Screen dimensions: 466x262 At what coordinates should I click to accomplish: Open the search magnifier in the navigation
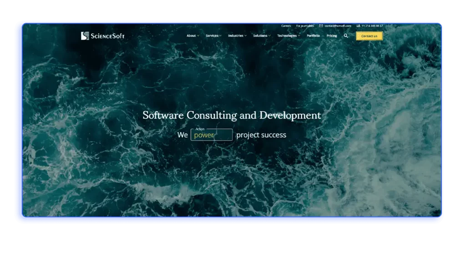(346, 36)
